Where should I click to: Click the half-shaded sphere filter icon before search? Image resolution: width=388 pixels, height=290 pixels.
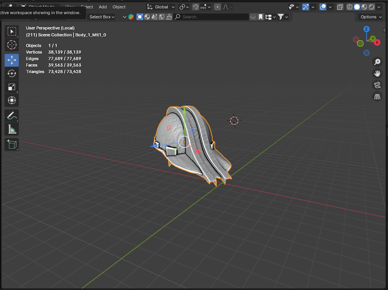147,17
